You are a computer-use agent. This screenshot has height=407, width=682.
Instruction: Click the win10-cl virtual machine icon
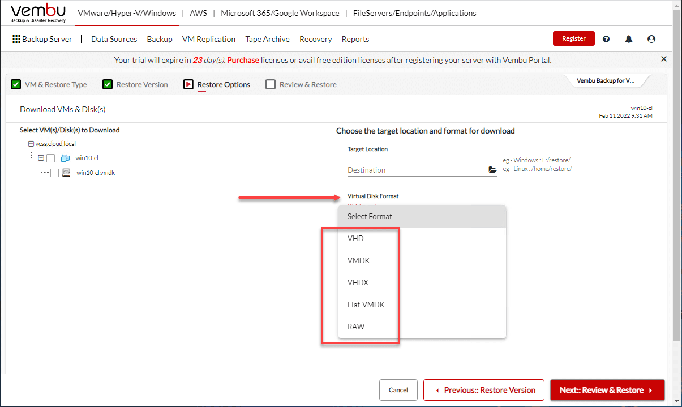pos(65,158)
